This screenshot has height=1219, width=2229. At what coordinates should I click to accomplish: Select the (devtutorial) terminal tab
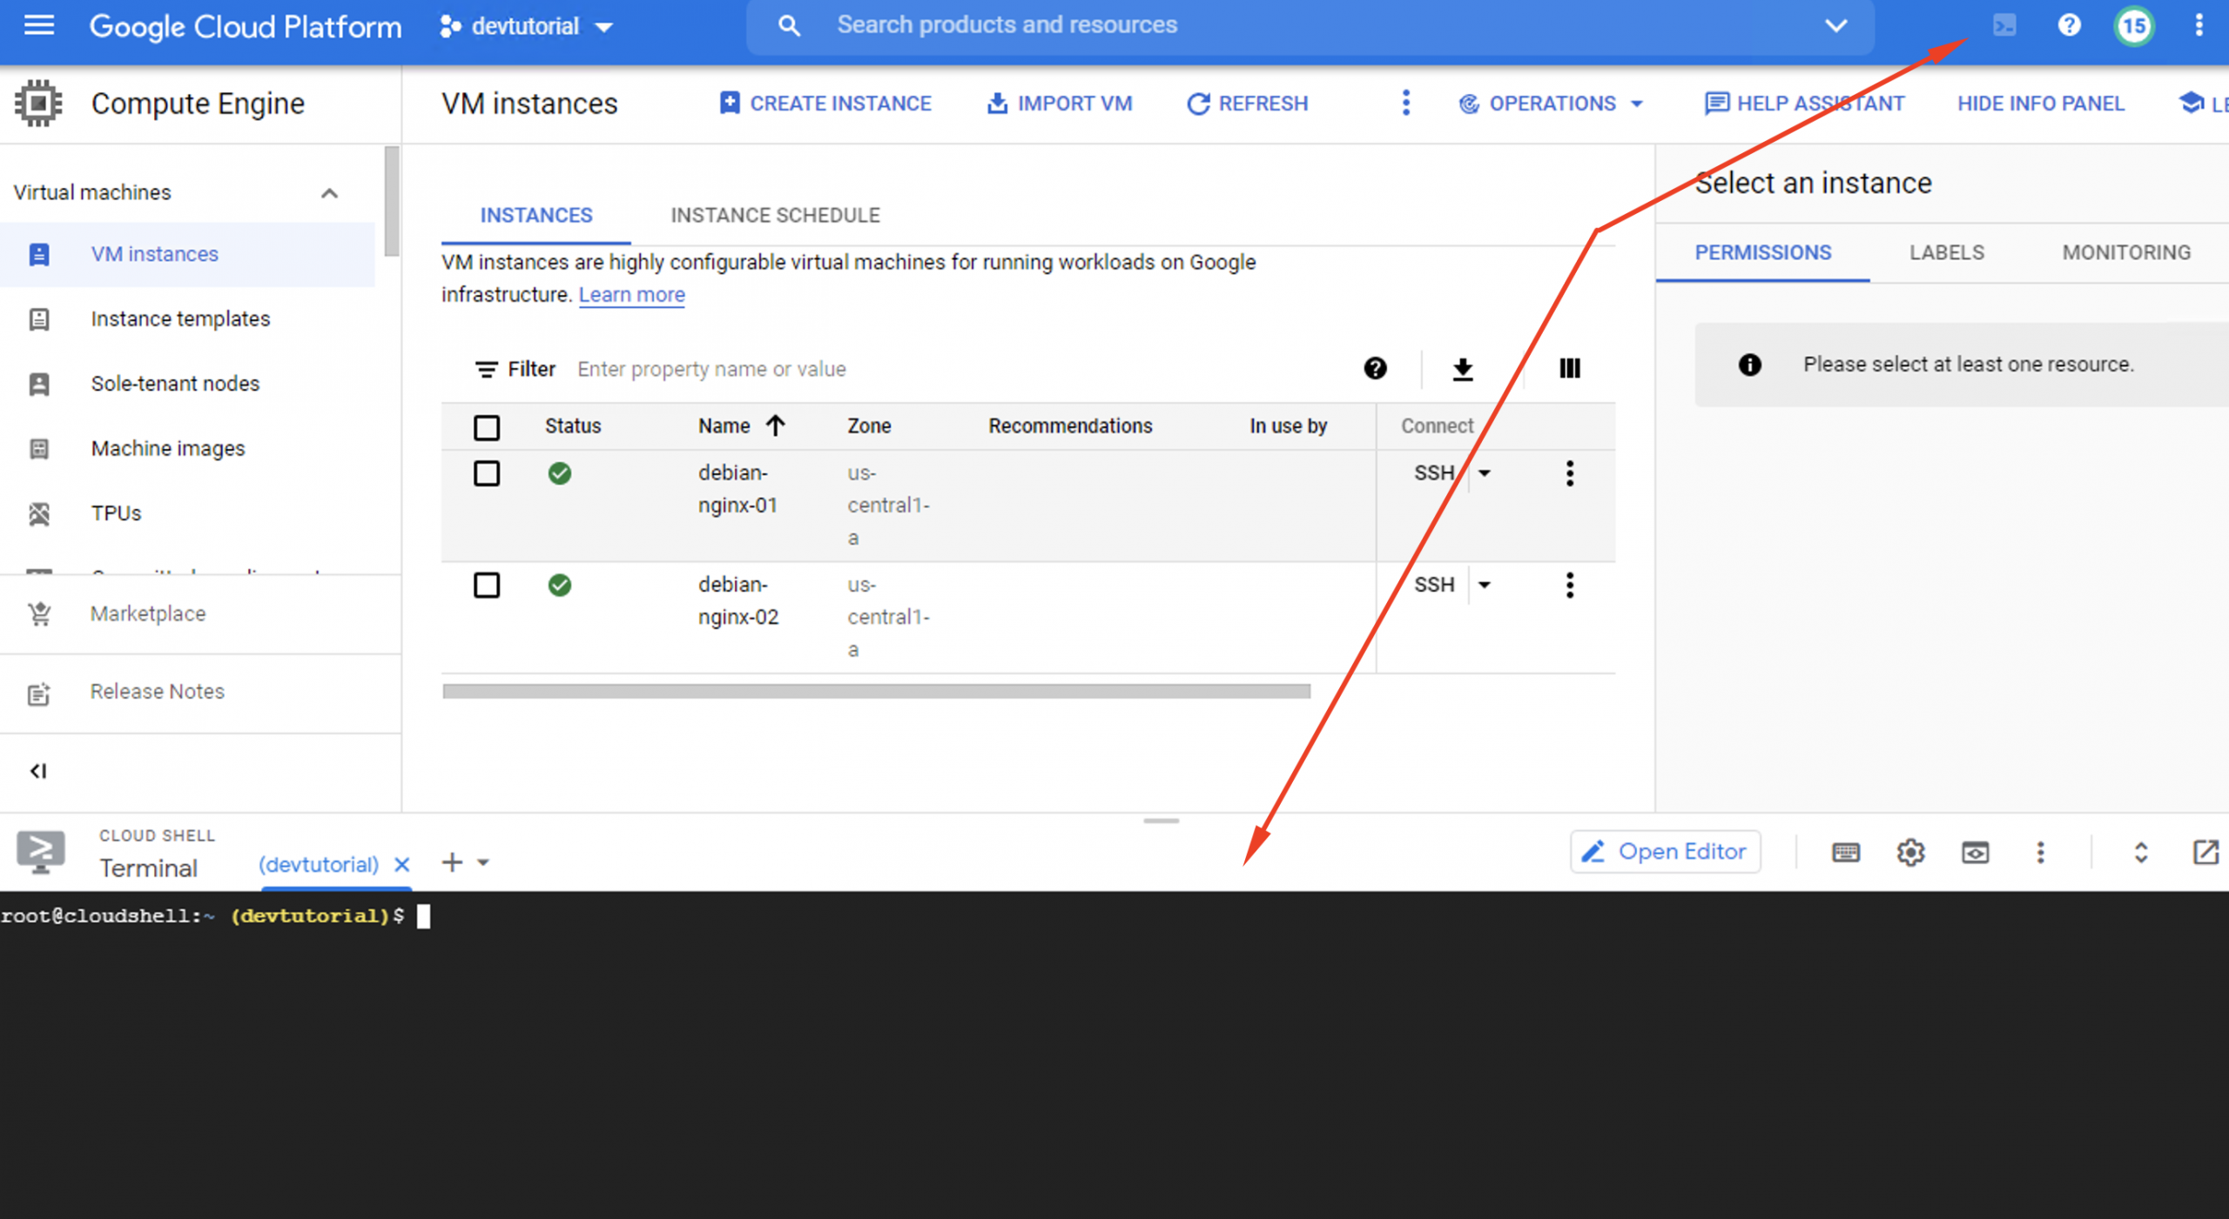point(319,864)
